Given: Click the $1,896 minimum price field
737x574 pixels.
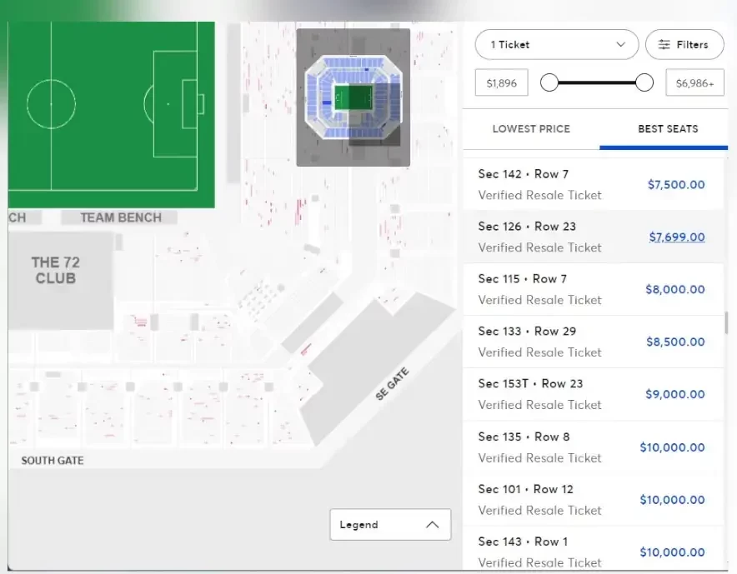Looking at the screenshot, I should pos(502,83).
